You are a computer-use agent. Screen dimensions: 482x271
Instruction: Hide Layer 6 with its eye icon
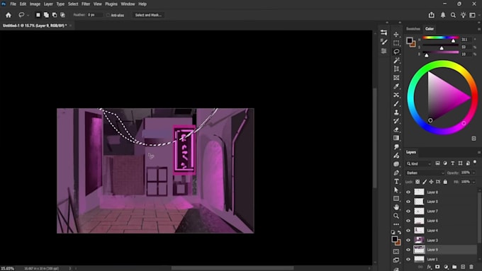point(408,221)
